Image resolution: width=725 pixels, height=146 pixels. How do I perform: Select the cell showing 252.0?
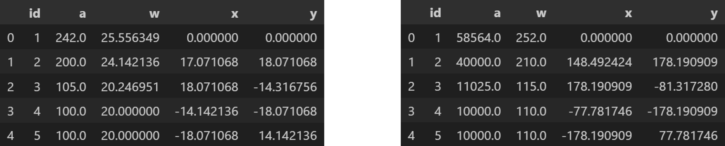pyautogui.click(x=531, y=38)
